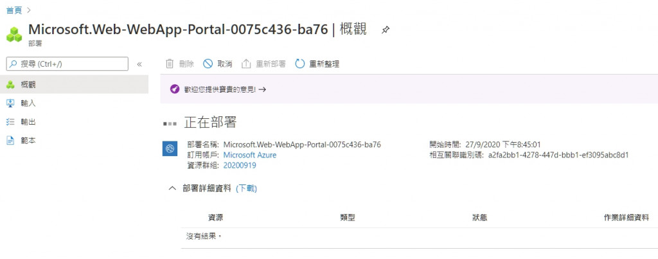Viewport: 658px width, 259px height.
Task: Click the green cubes deployment icon in the header
Action: tap(14, 35)
